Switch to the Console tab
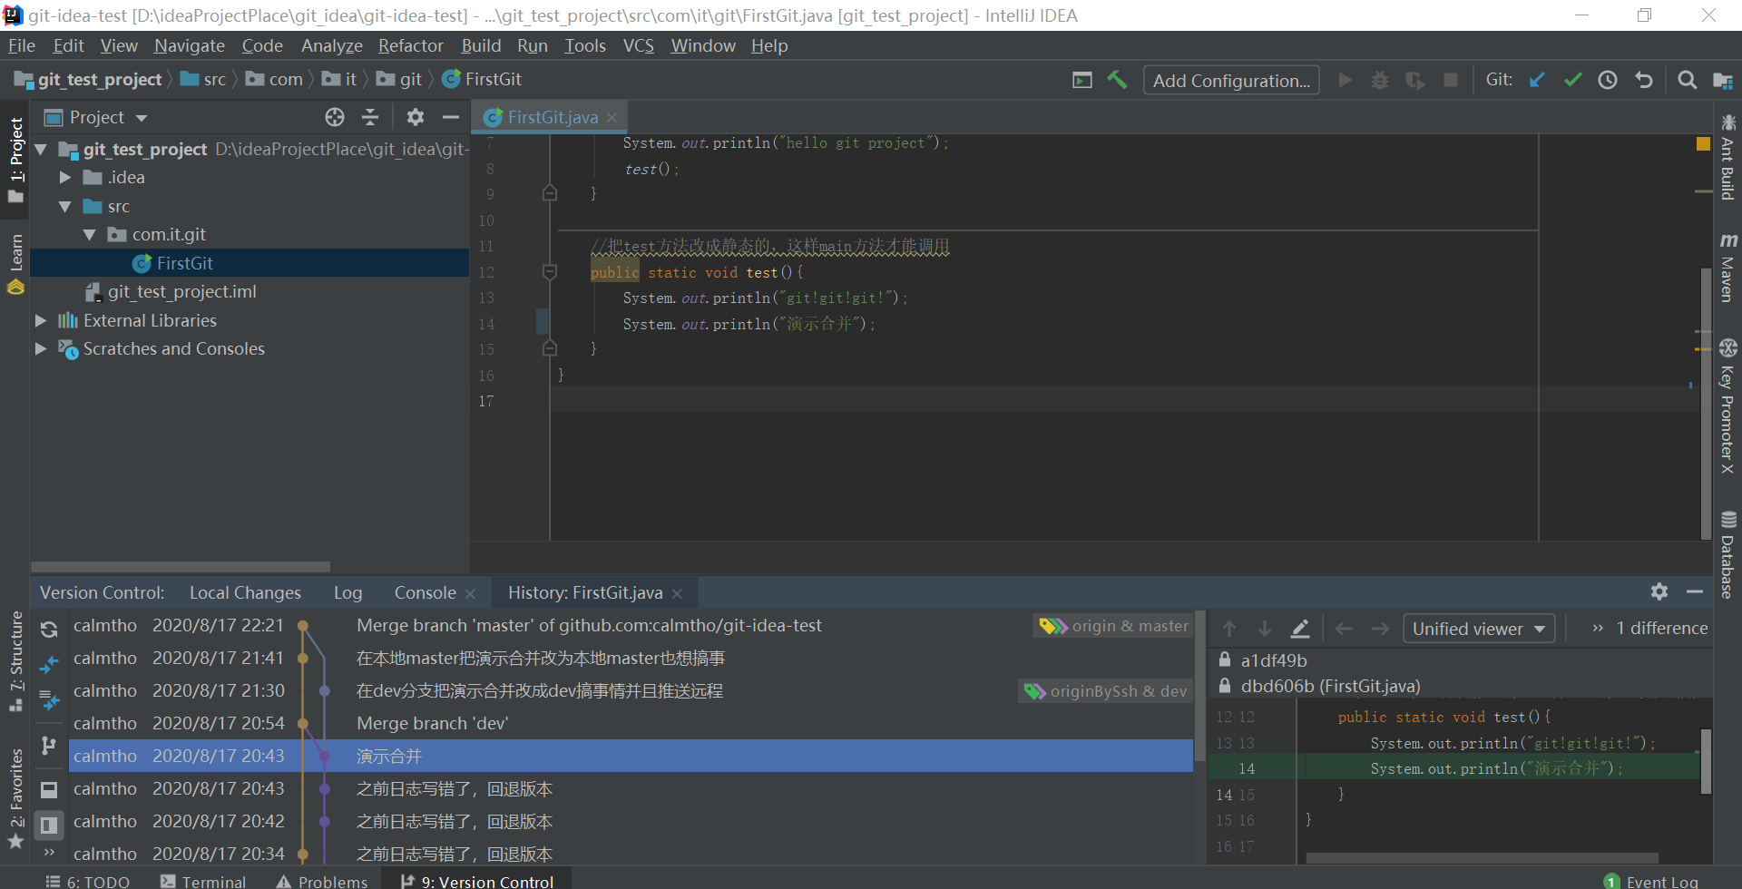 pyautogui.click(x=425, y=592)
